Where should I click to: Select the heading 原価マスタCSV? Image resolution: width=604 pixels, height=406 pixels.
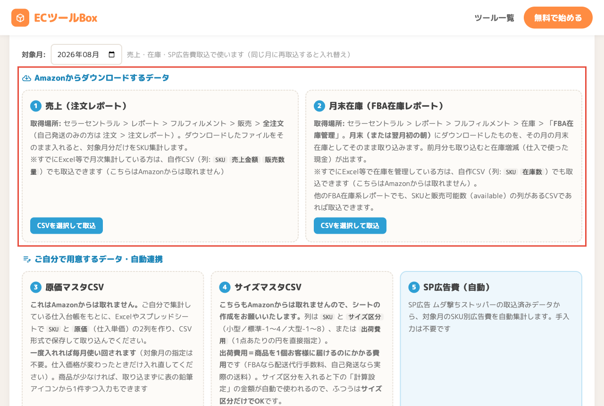click(75, 287)
